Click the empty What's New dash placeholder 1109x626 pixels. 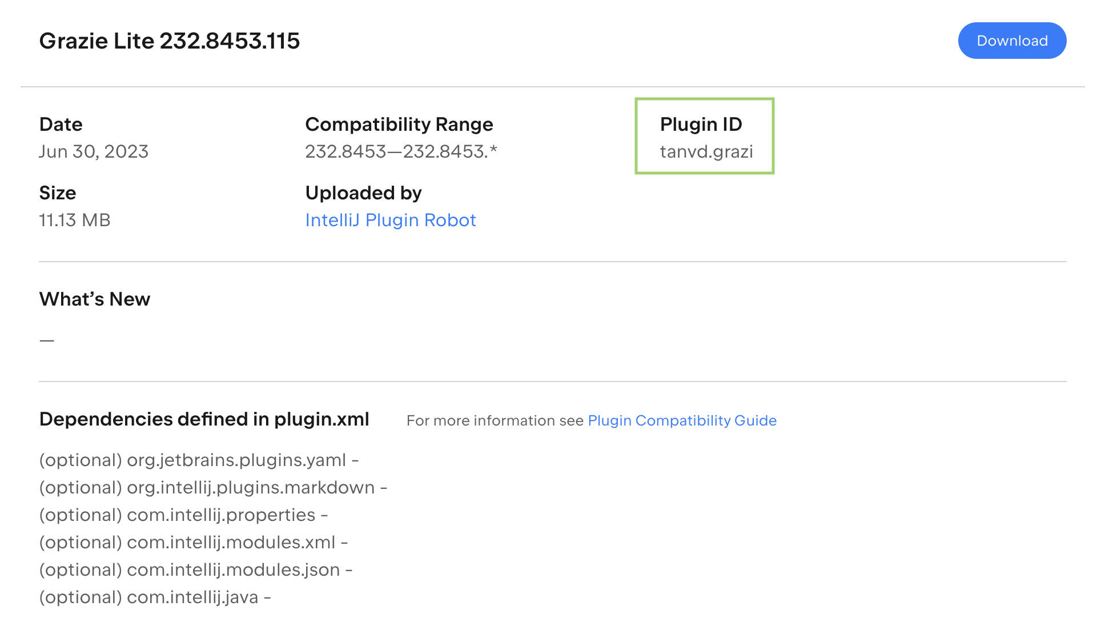click(46, 339)
